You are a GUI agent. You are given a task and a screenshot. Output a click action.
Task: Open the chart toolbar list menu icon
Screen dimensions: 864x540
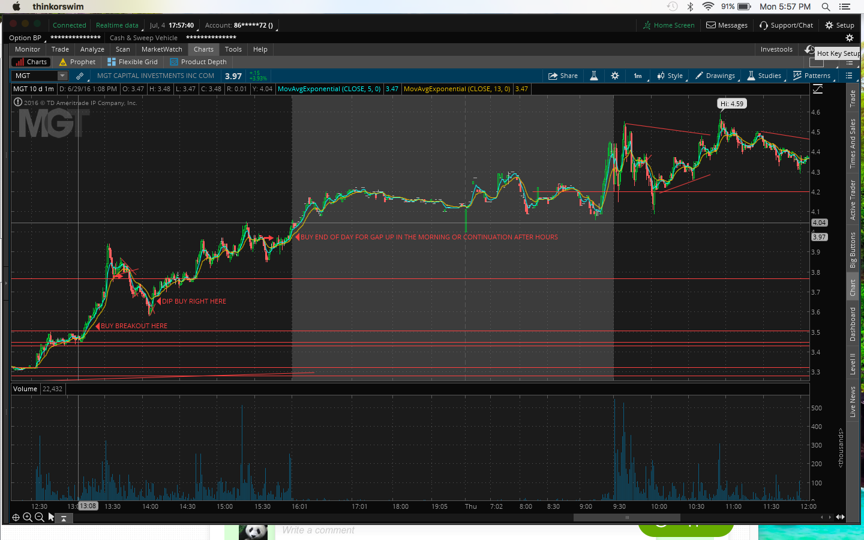(849, 76)
